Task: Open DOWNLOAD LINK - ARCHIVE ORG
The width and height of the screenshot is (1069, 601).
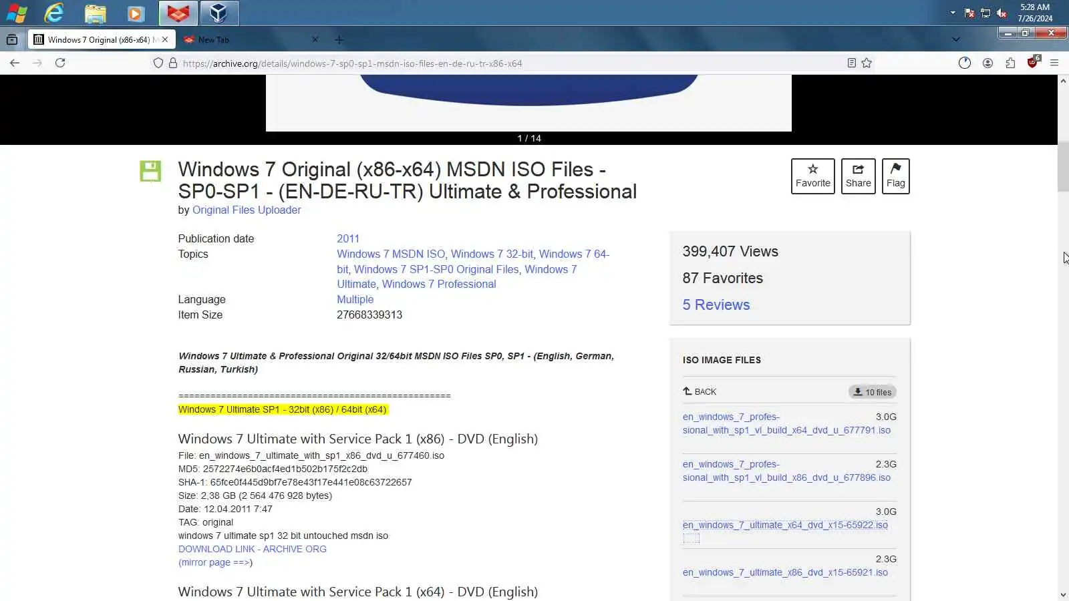Action: point(253,549)
